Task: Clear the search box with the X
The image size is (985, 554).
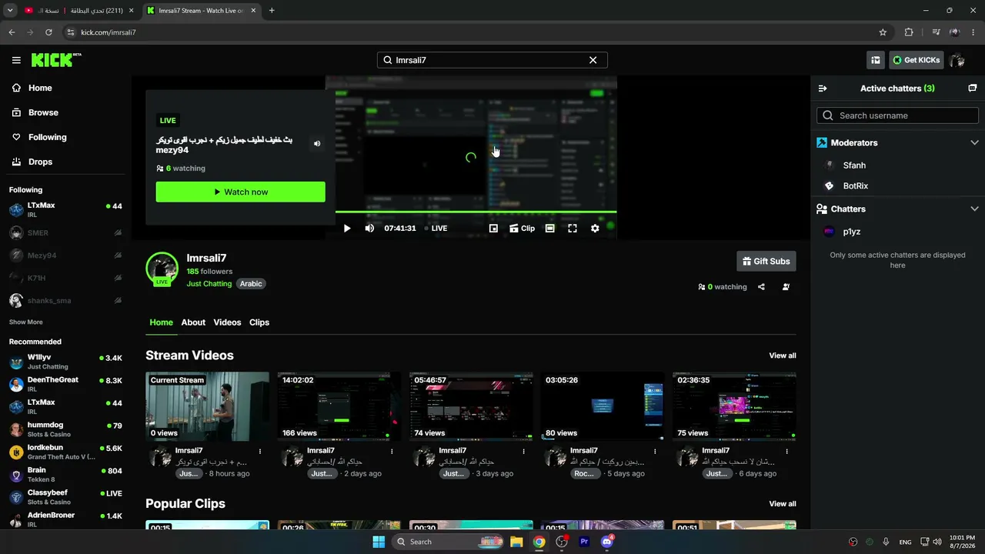Action: [593, 60]
